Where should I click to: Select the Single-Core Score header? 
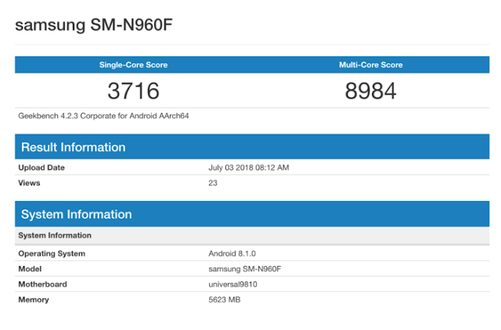pyautogui.click(x=133, y=65)
